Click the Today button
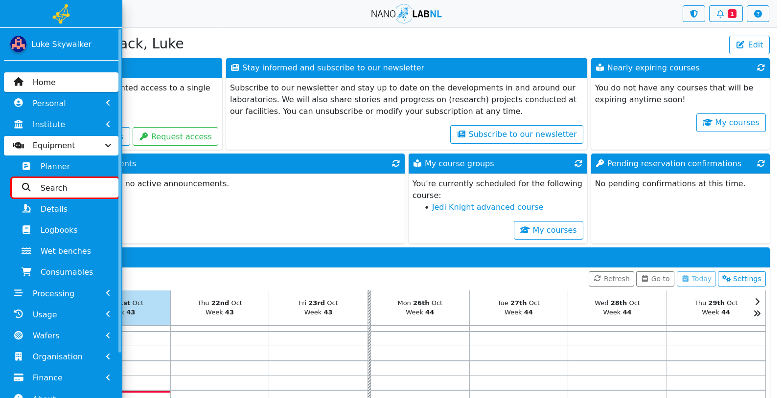Viewport: 783px width, 398px height. 696,279
